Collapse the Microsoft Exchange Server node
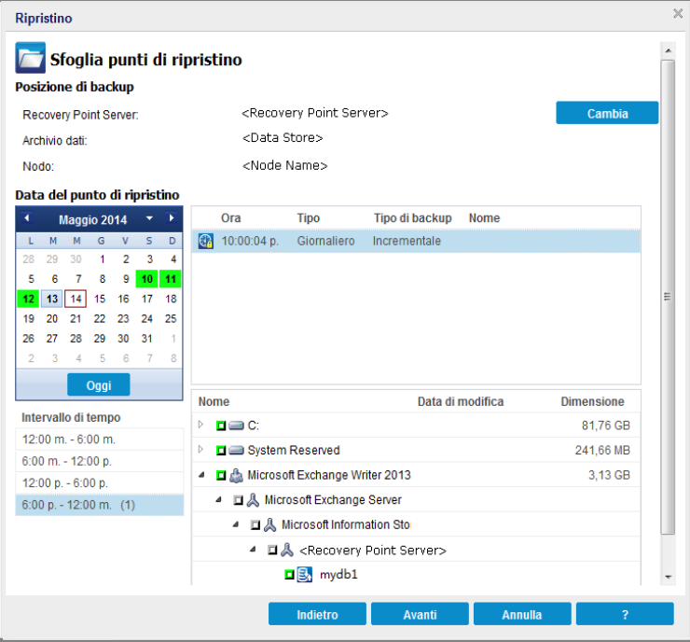The image size is (690, 642). coord(219,499)
